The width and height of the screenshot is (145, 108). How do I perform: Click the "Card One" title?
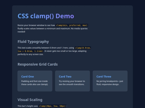[x=28, y=77]
